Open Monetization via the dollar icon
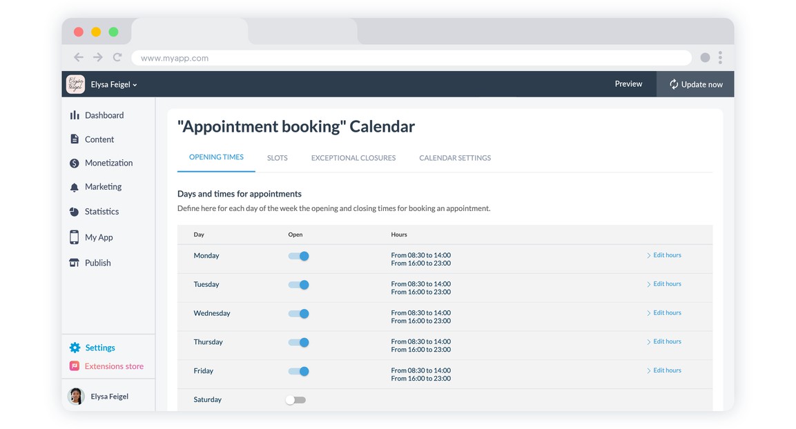This screenshot has height=429, width=796. [x=75, y=163]
